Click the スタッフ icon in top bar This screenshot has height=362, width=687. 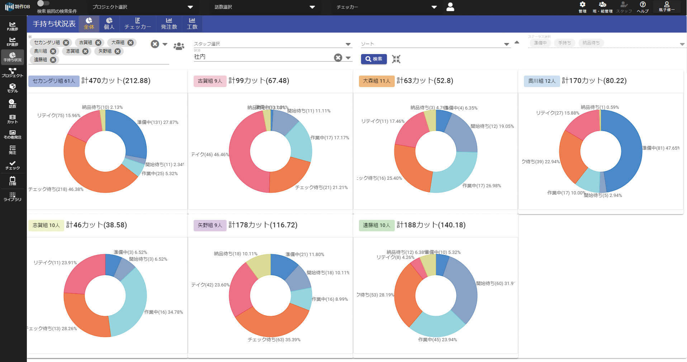(624, 7)
